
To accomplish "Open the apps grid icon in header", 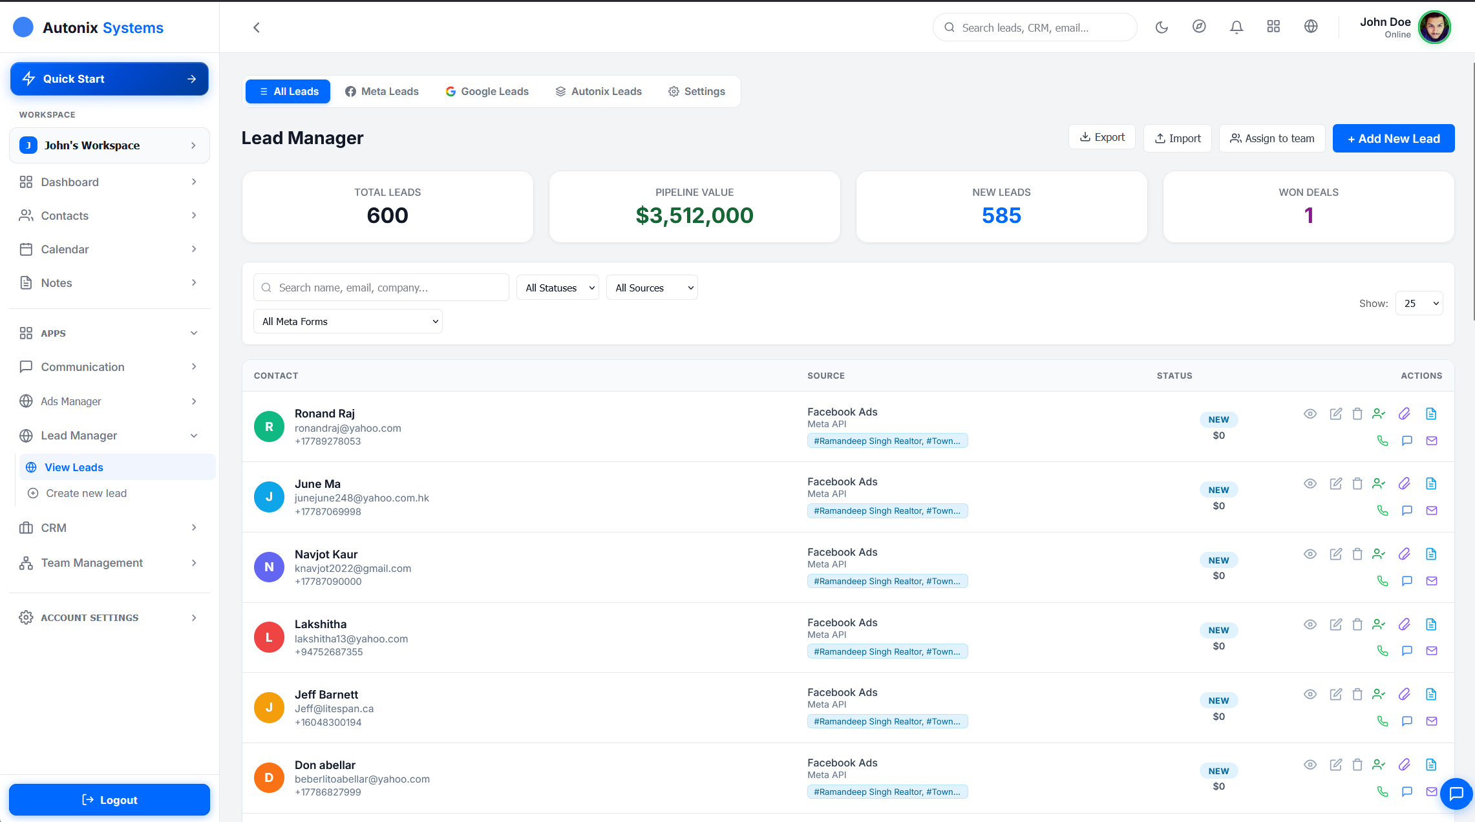I will click(x=1273, y=26).
